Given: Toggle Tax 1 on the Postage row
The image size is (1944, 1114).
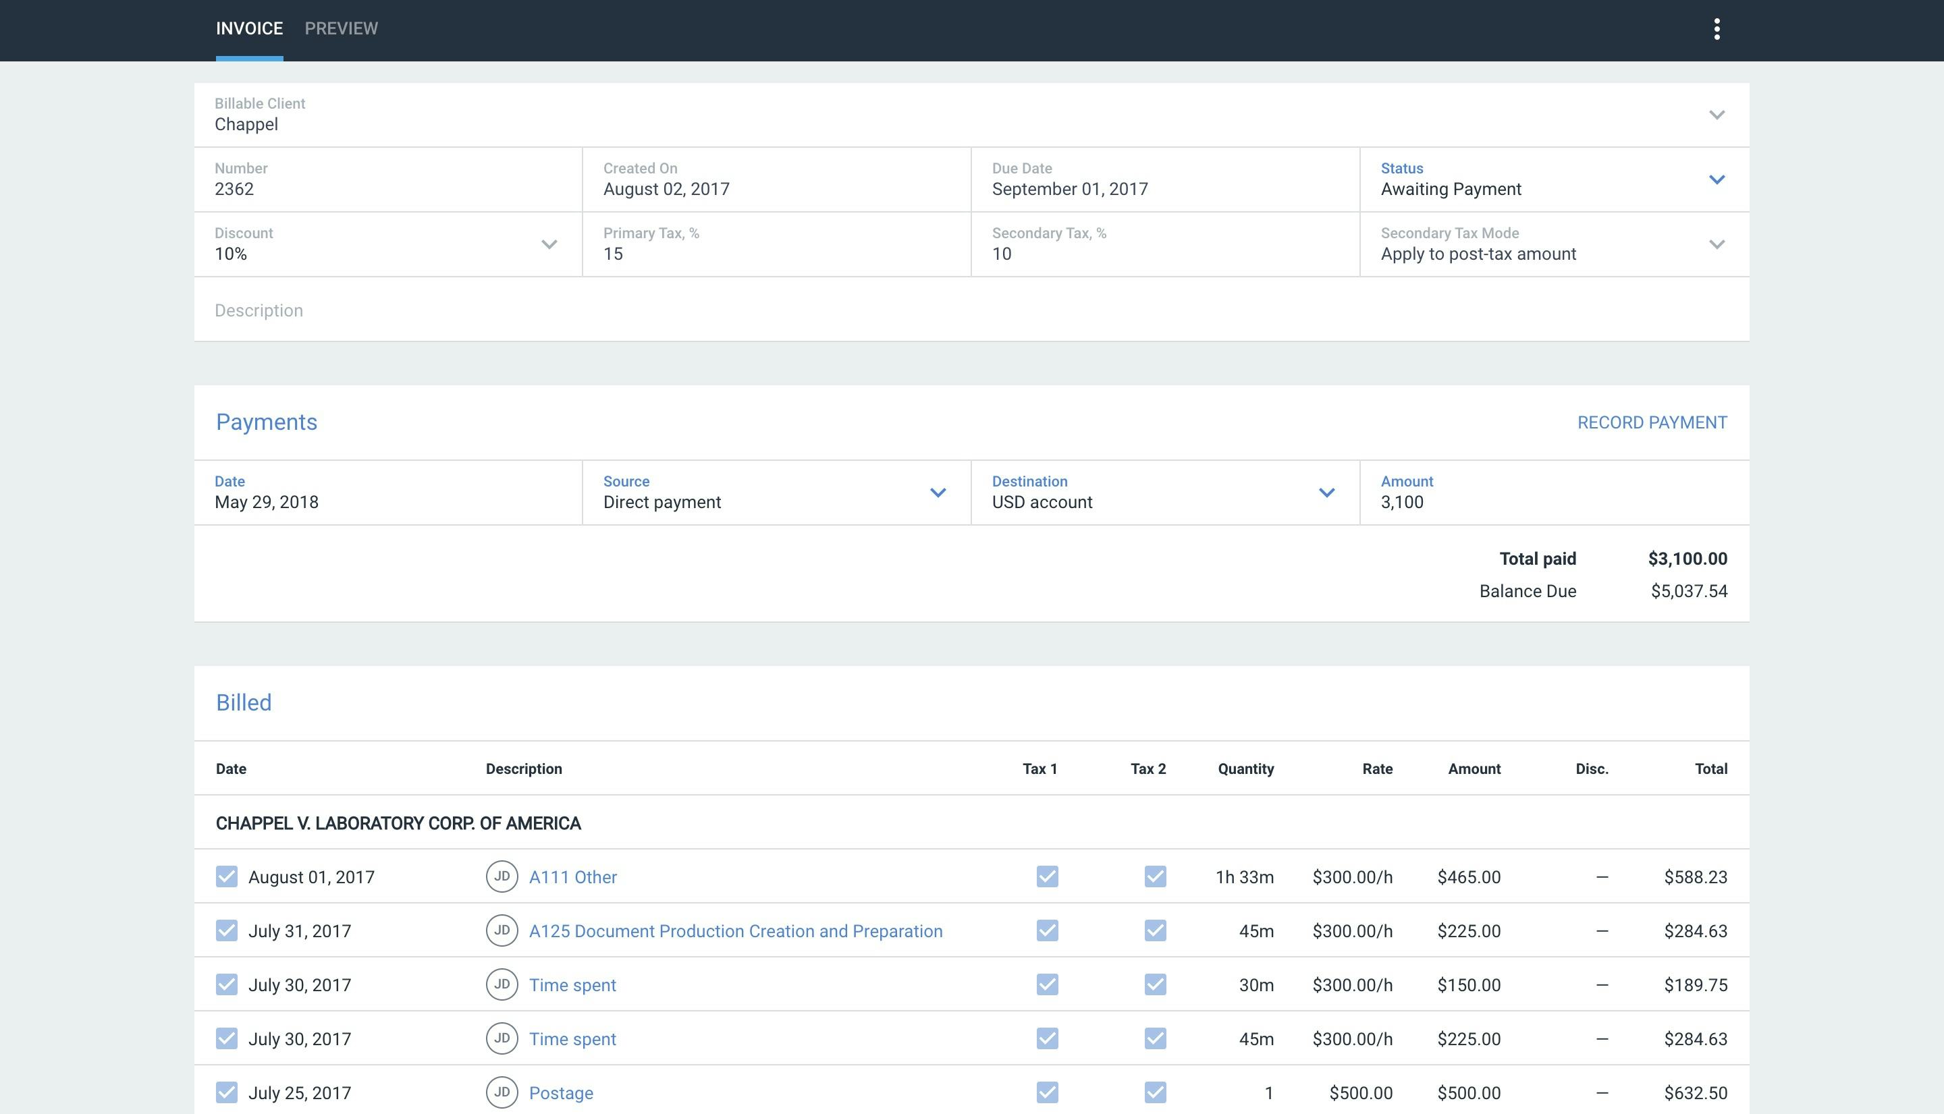Looking at the screenshot, I should 1048,1092.
